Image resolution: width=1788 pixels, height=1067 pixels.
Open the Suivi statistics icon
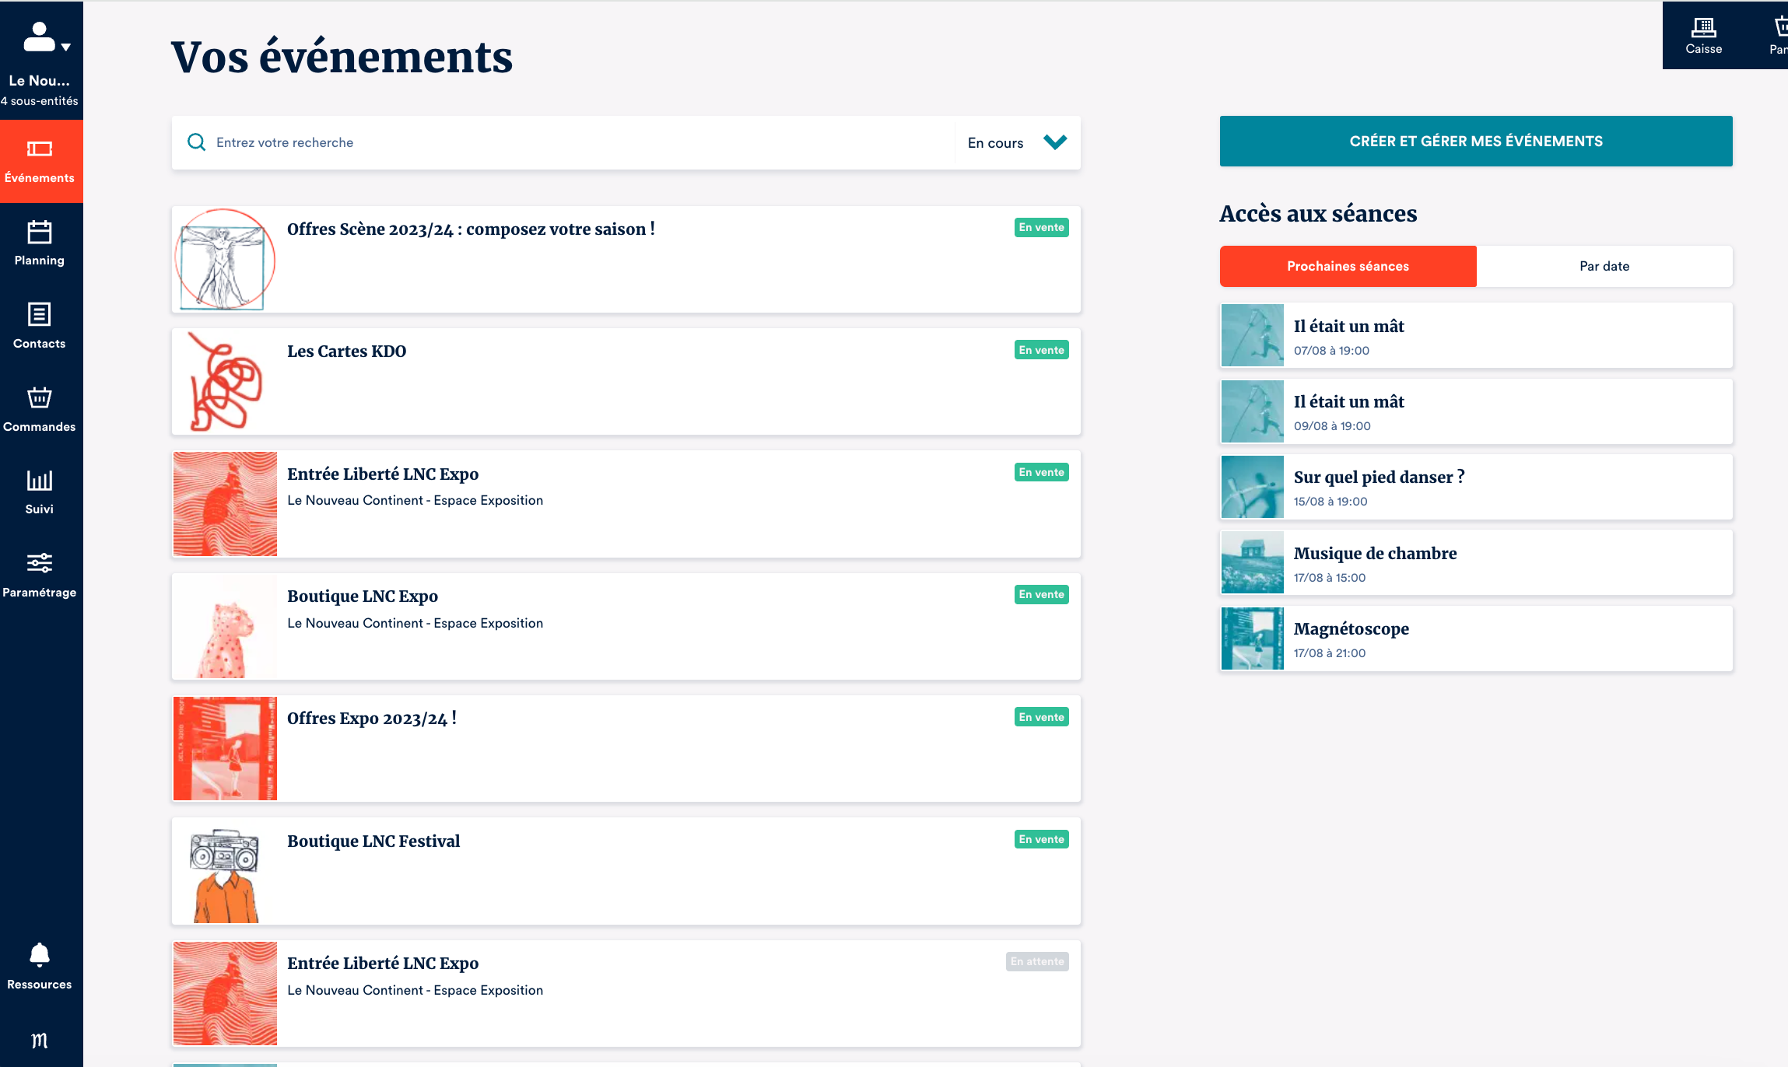[x=39, y=481]
